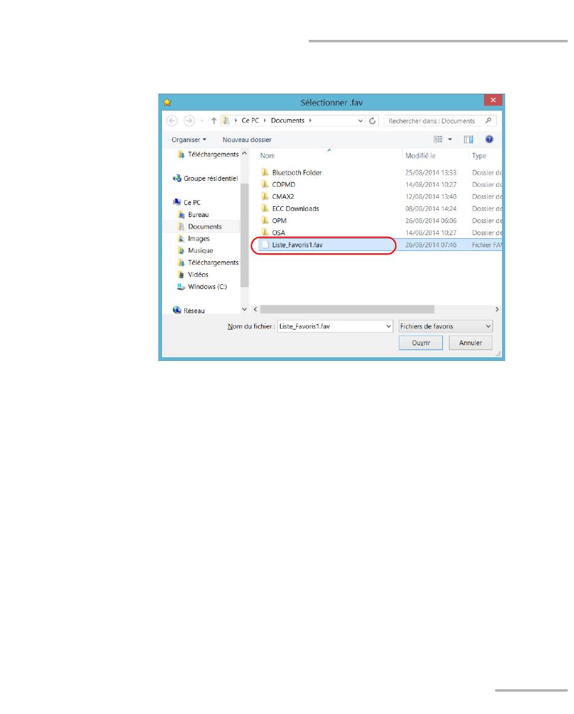The height and width of the screenshot is (714, 574).
Task: Select the OSA folder
Action: (x=278, y=233)
